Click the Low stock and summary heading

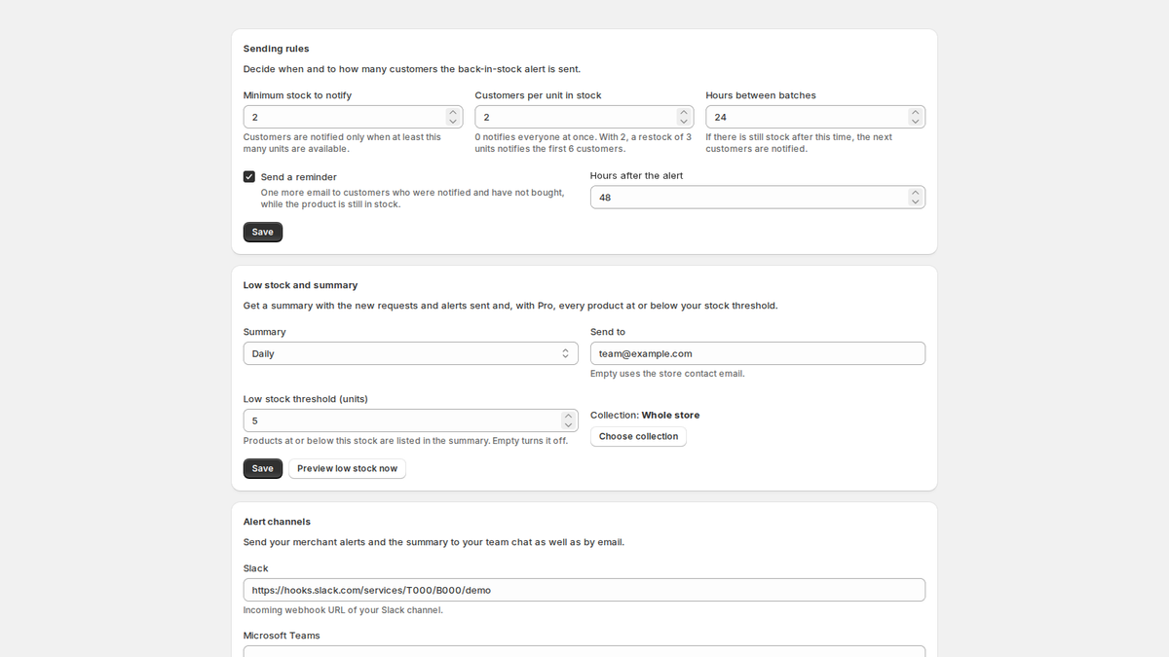point(301,285)
